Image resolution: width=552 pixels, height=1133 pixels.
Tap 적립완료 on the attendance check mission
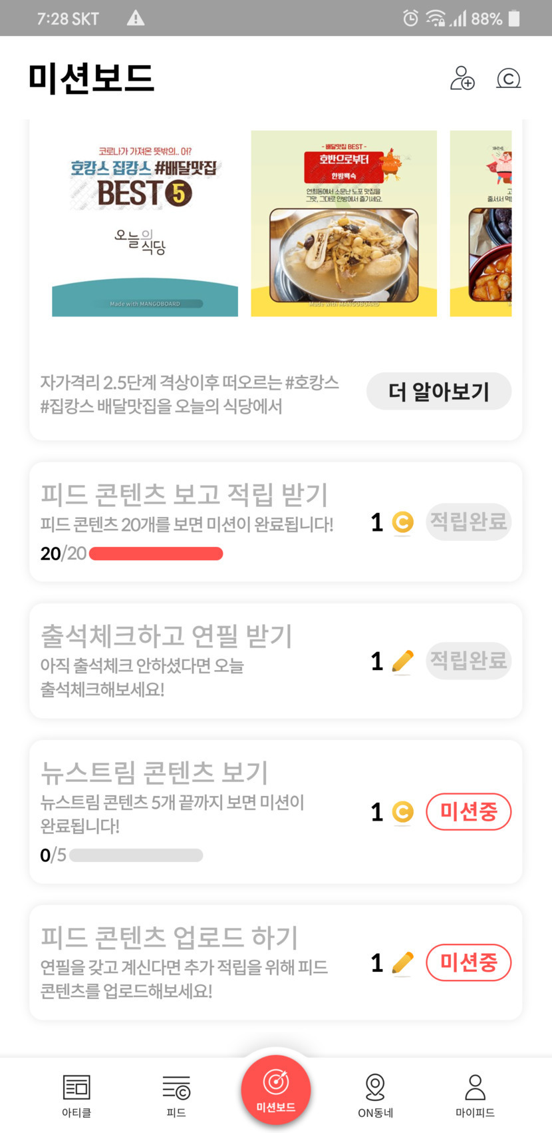point(468,661)
